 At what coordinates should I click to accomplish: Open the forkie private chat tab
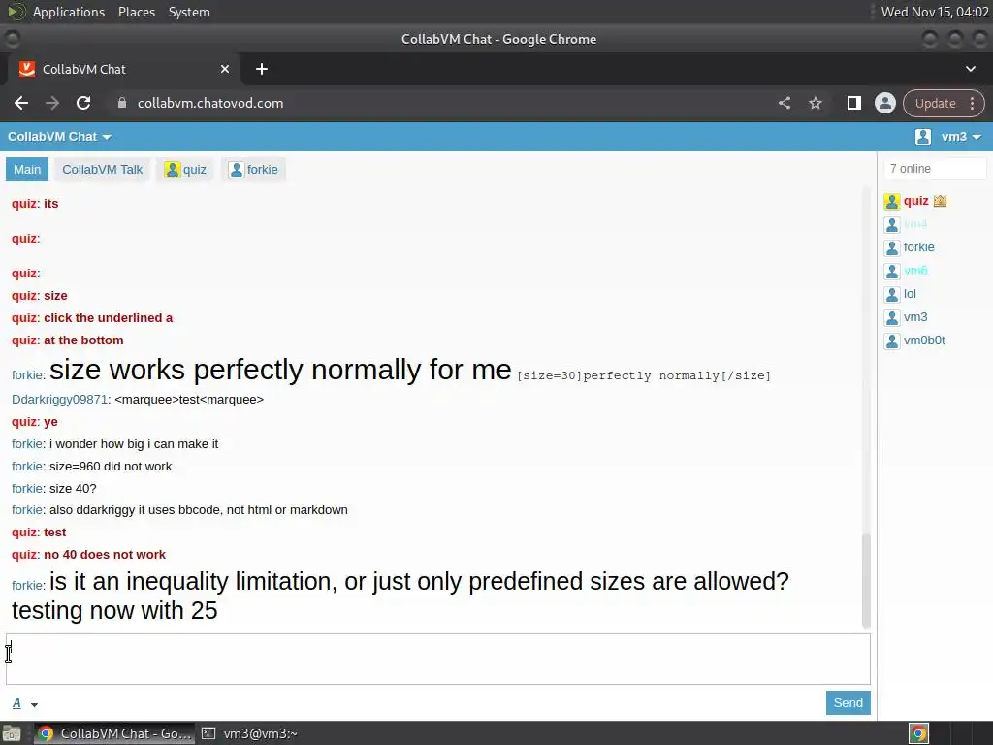point(253,169)
